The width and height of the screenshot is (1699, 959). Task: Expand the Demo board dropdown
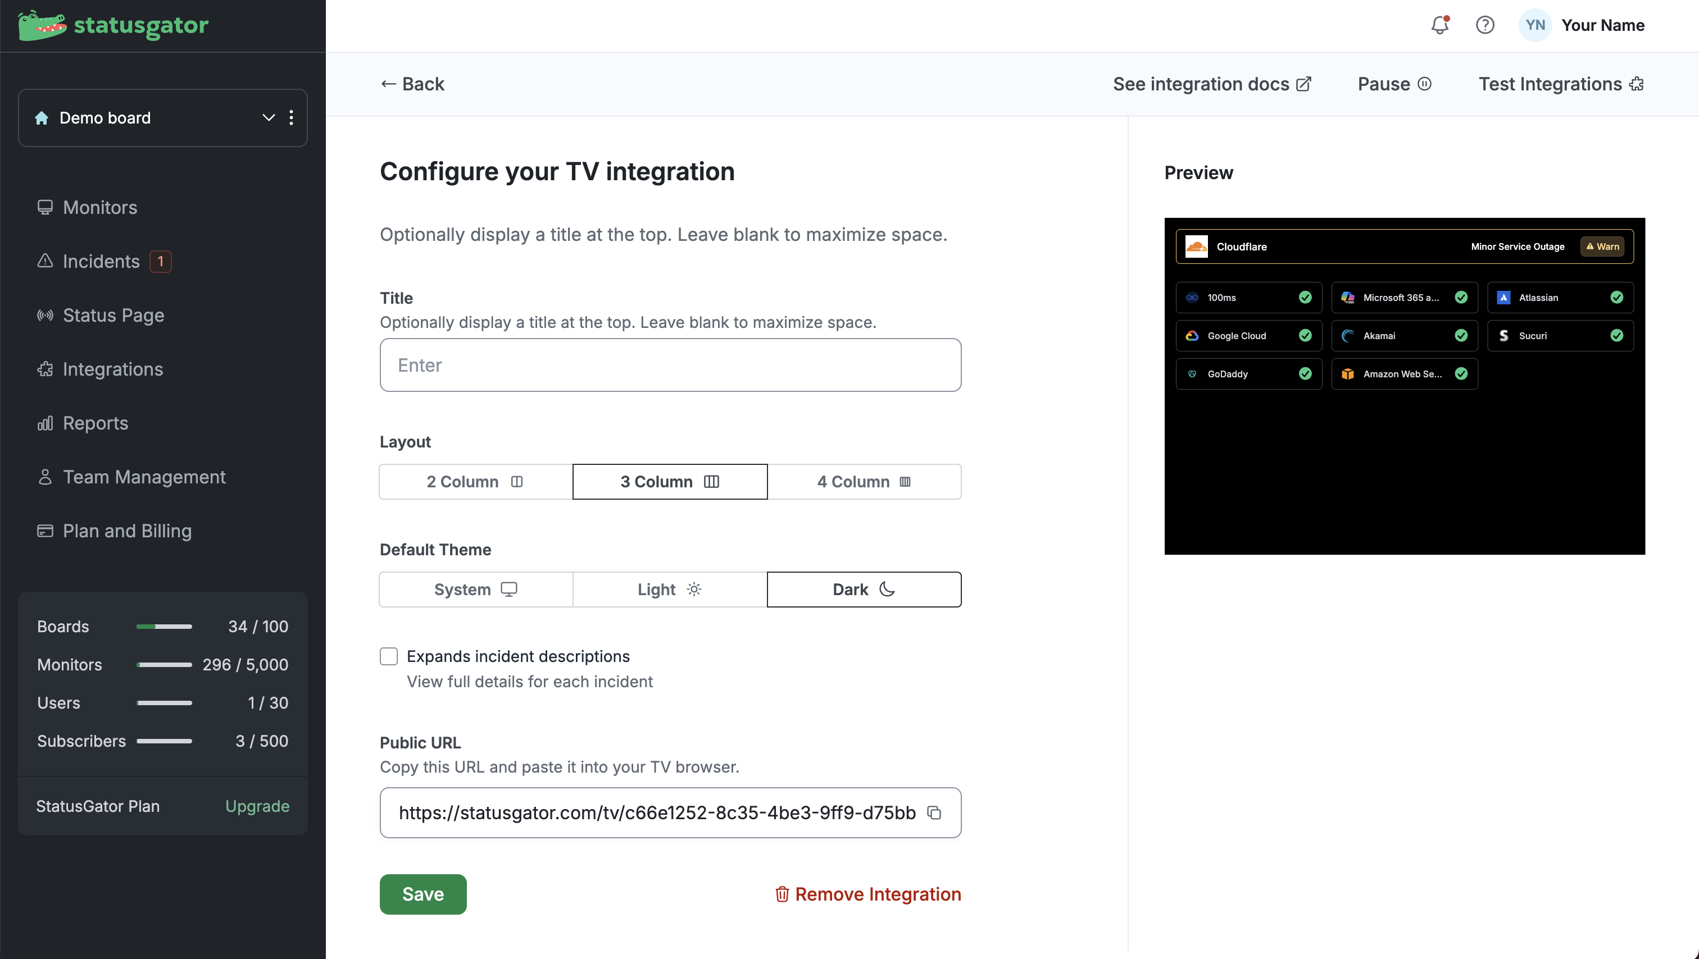pyautogui.click(x=268, y=118)
